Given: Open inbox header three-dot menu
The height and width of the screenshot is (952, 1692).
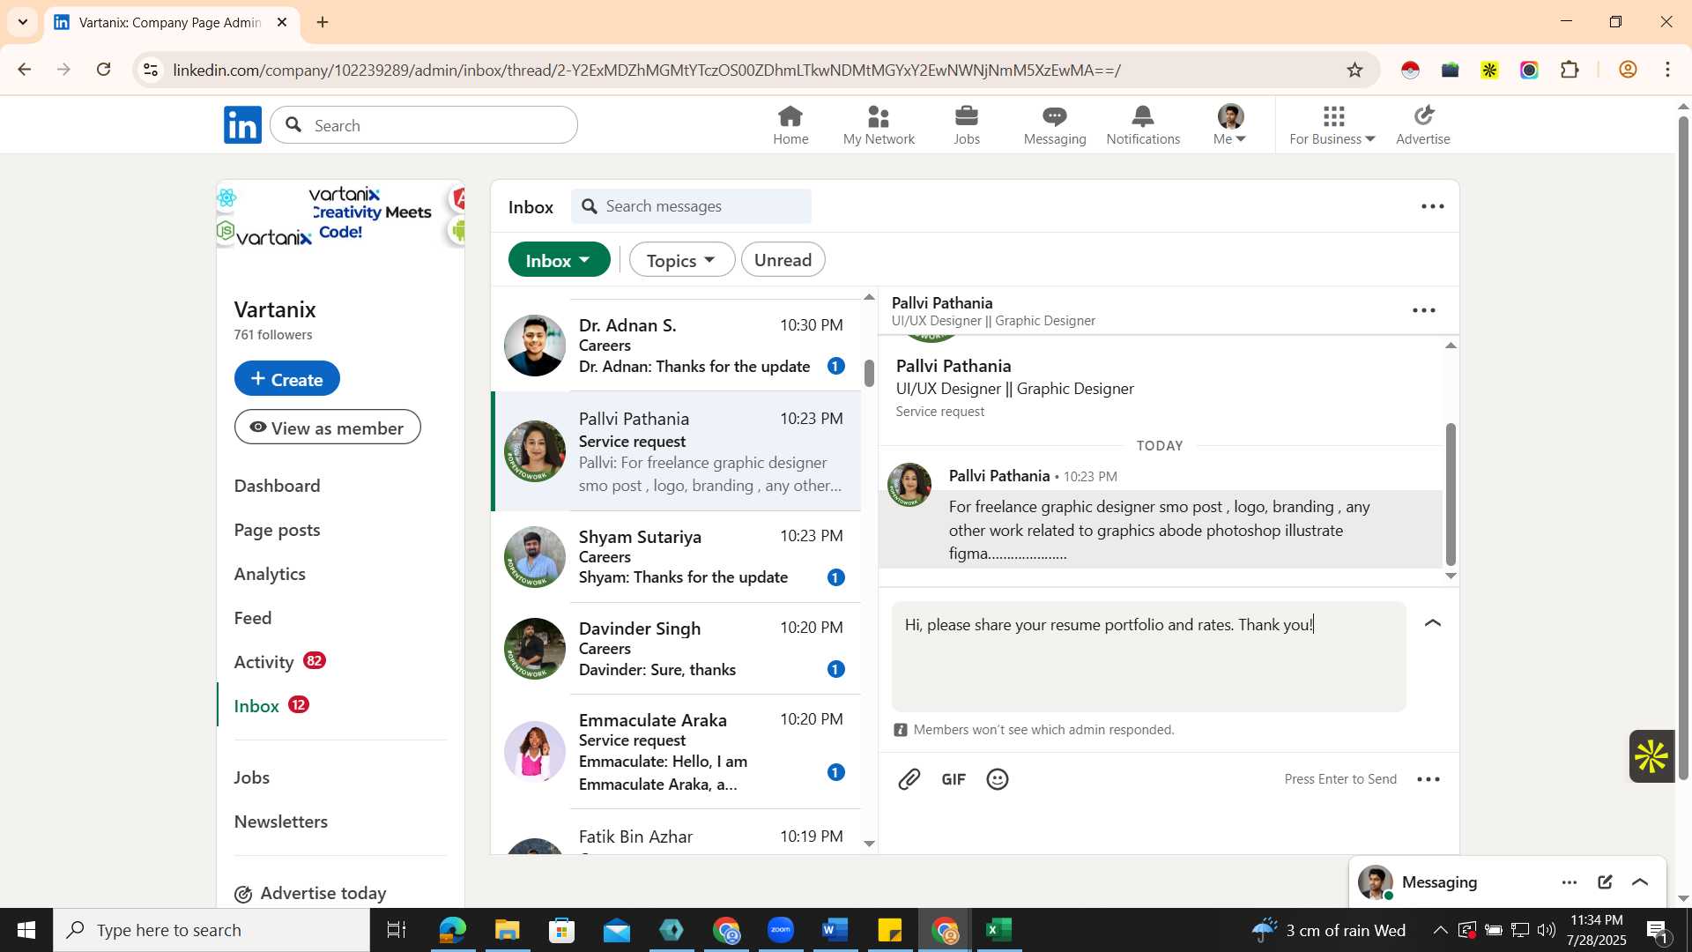Looking at the screenshot, I should tap(1433, 206).
